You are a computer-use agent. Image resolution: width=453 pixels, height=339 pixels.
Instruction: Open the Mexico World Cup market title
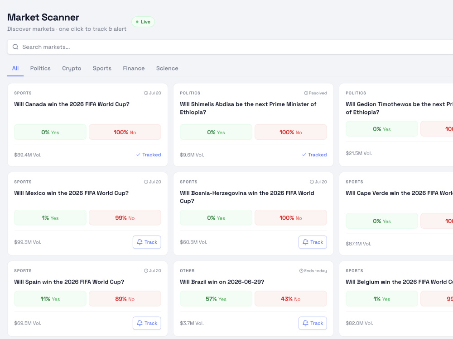coord(72,193)
